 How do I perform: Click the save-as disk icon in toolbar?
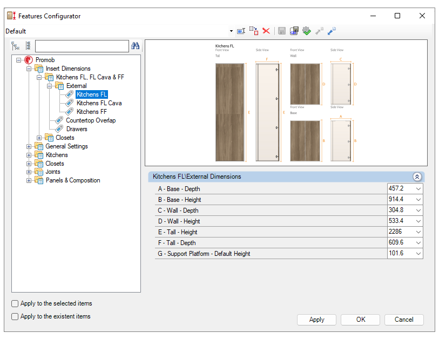coord(294,31)
